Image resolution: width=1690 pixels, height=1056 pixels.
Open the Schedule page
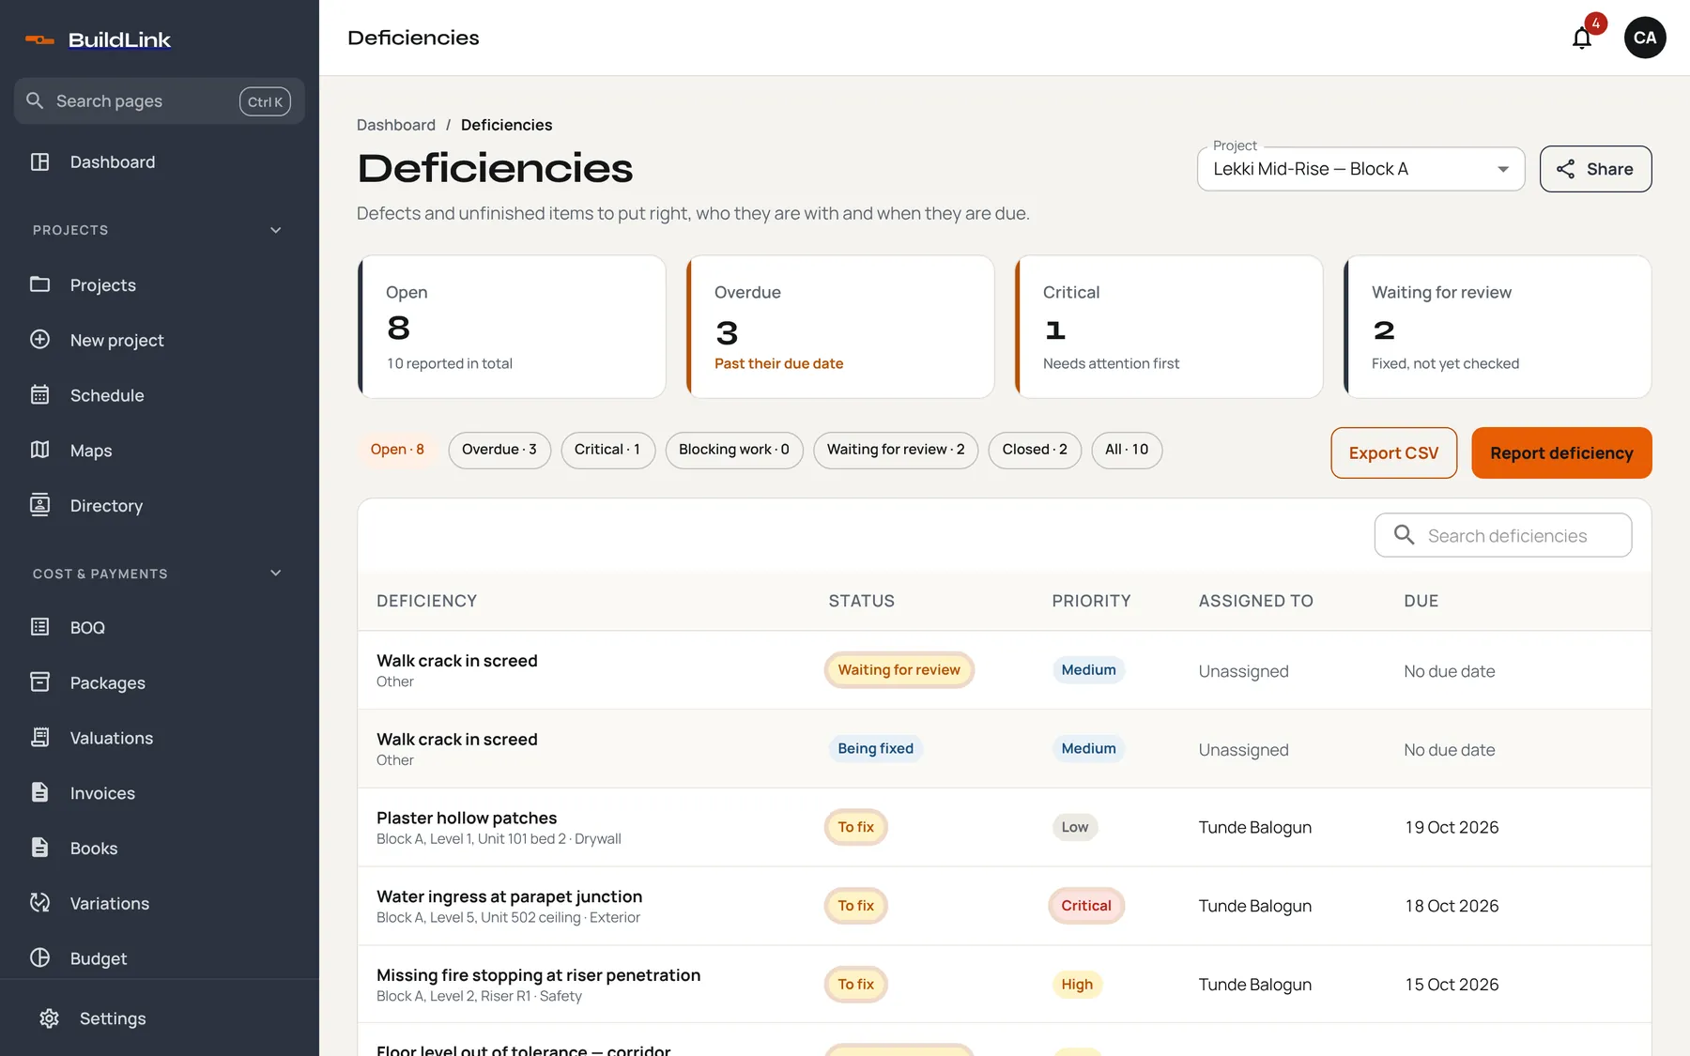tap(160, 395)
